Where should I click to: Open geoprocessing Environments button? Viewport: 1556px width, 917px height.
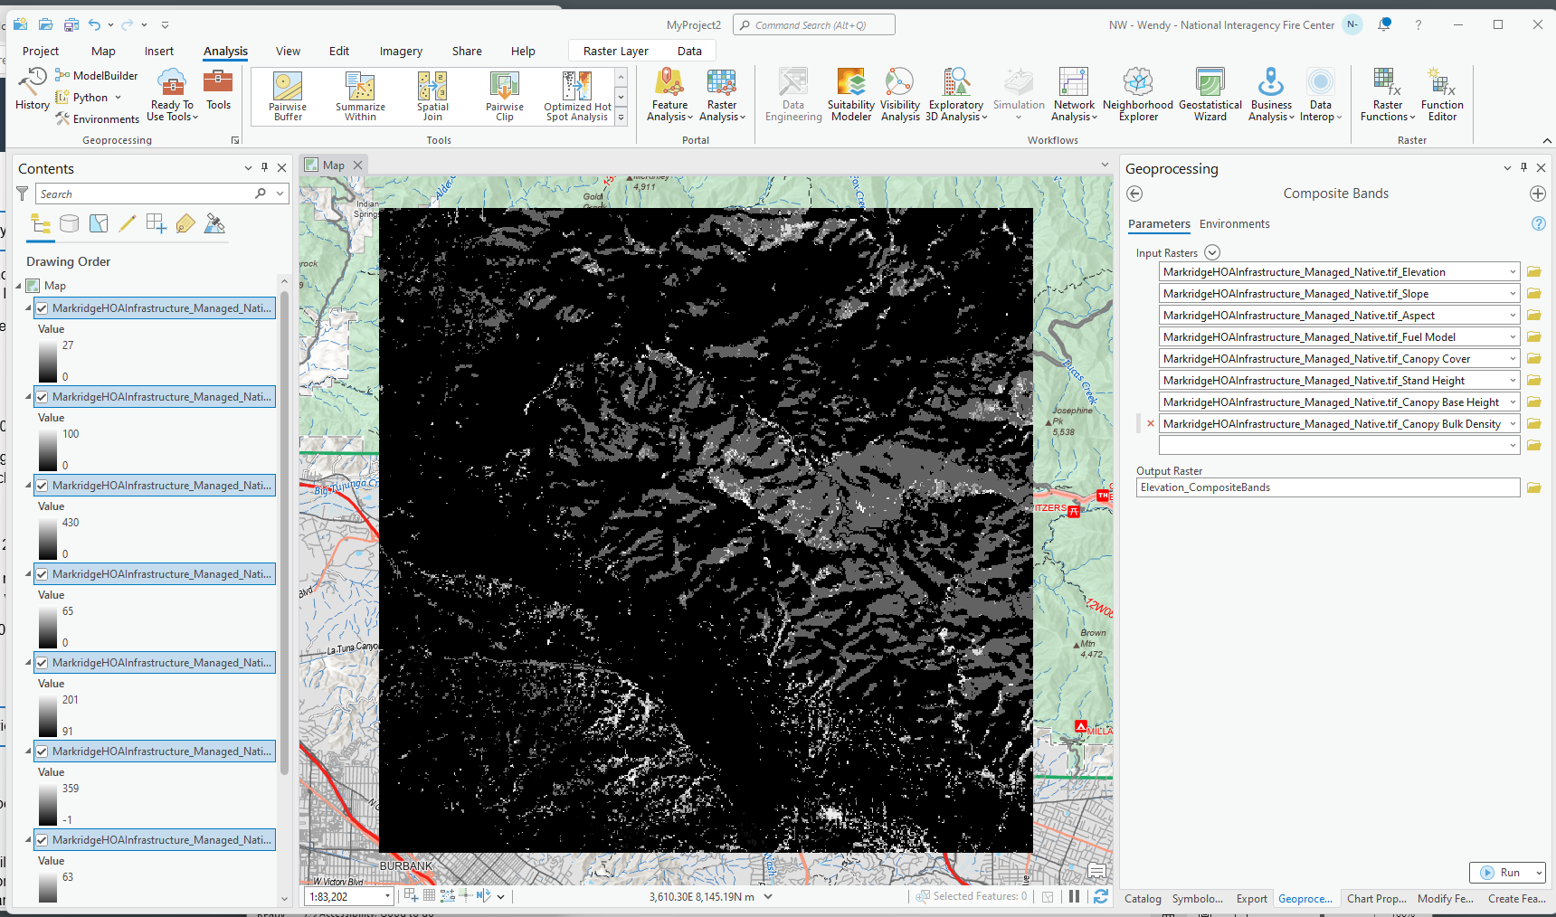click(x=97, y=119)
